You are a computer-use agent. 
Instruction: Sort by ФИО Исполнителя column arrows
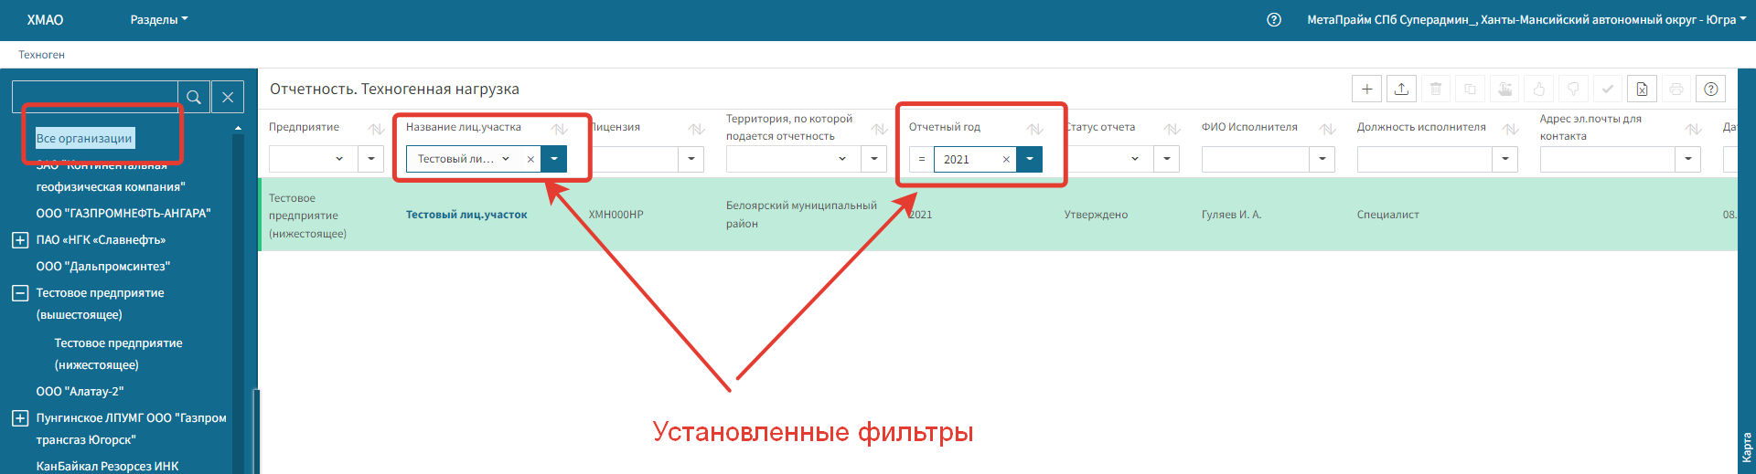click(1327, 129)
